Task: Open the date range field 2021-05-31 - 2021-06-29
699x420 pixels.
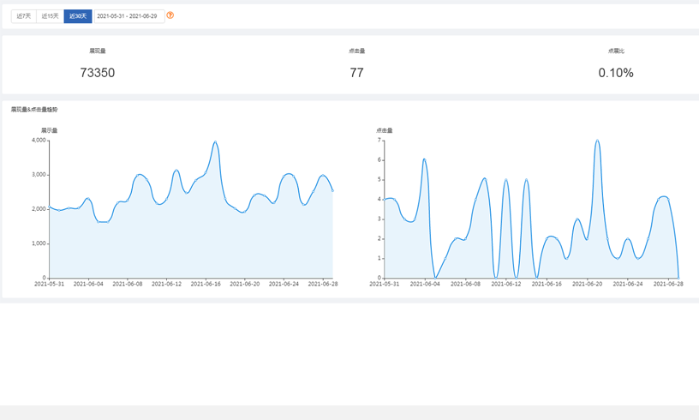Action: pos(129,16)
